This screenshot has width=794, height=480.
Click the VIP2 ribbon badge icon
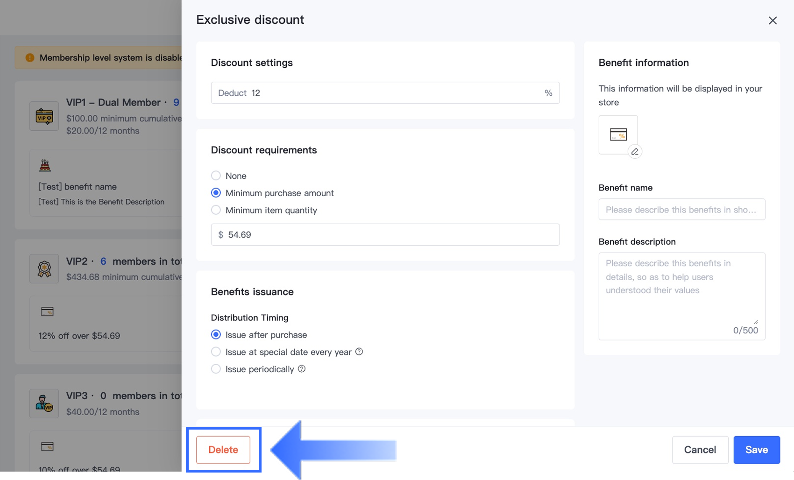tap(44, 268)
